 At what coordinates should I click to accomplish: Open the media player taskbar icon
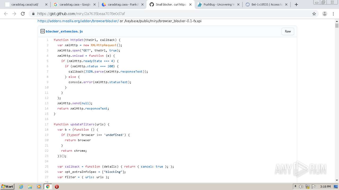pos(39,187)
